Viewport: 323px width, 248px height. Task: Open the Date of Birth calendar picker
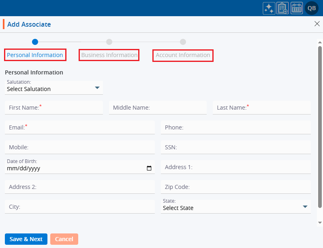pos(149,168)
